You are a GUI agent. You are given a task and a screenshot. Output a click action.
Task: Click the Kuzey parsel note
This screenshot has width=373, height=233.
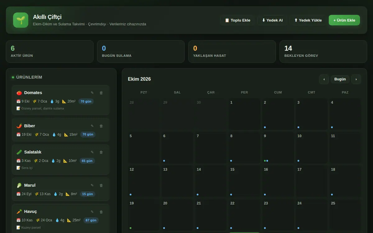tap(29, 227)
